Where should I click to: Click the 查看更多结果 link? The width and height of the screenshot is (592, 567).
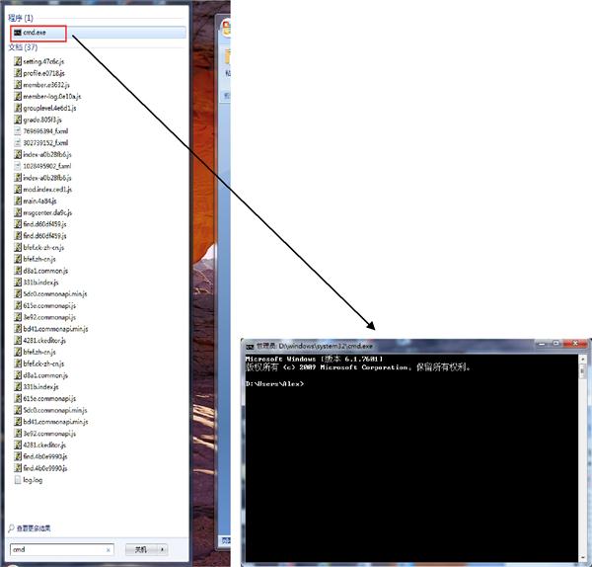[x=34, y=528]
